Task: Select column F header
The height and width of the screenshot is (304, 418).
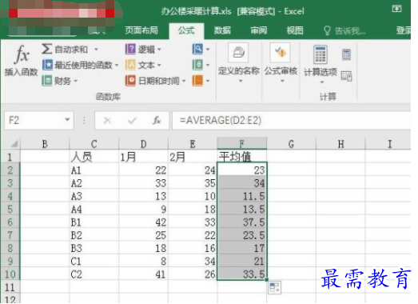Action: coord(242,143)
